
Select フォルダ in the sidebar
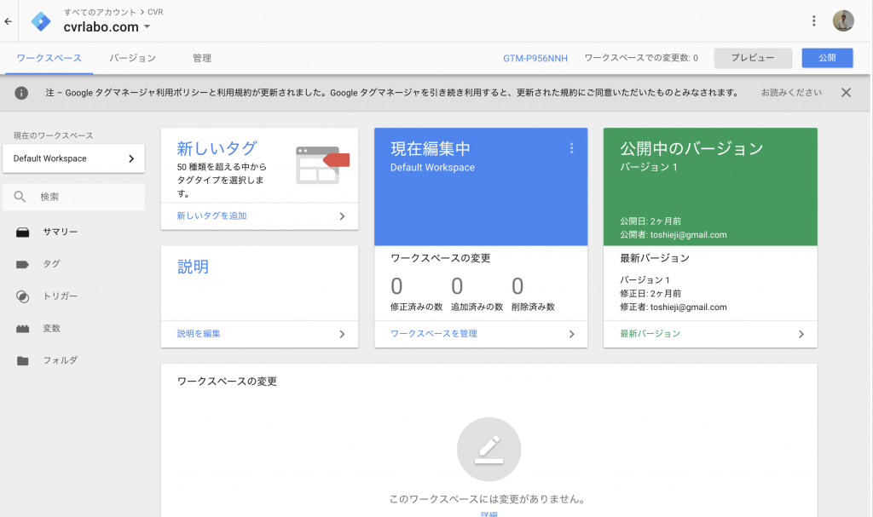[x=61, y=360]
